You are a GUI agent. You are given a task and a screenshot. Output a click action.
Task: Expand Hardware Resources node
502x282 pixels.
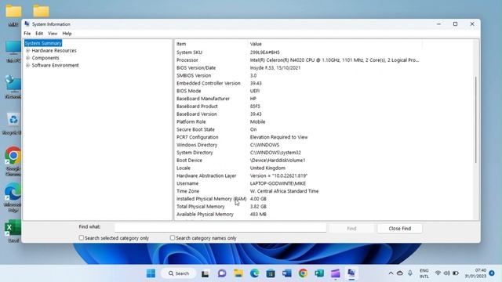(x=28, y=50)
